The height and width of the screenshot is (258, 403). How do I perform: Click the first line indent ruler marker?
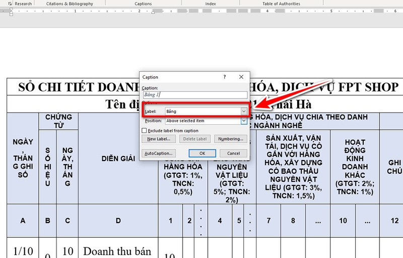coord(11,10)
